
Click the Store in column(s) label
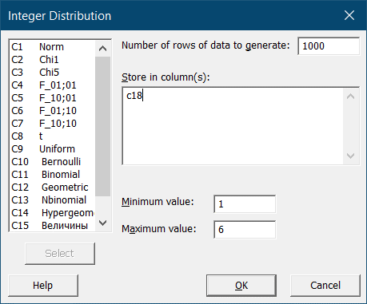tap(166, 77)
